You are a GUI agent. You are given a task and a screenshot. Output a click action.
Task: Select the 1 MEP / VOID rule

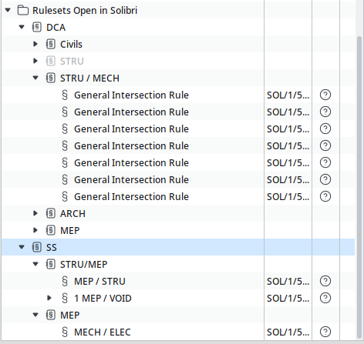tap(103, 299)
